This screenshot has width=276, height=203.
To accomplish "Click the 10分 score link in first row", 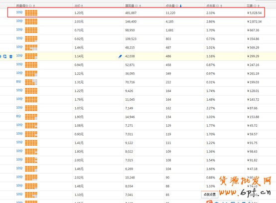I will [x=19, y=12].
